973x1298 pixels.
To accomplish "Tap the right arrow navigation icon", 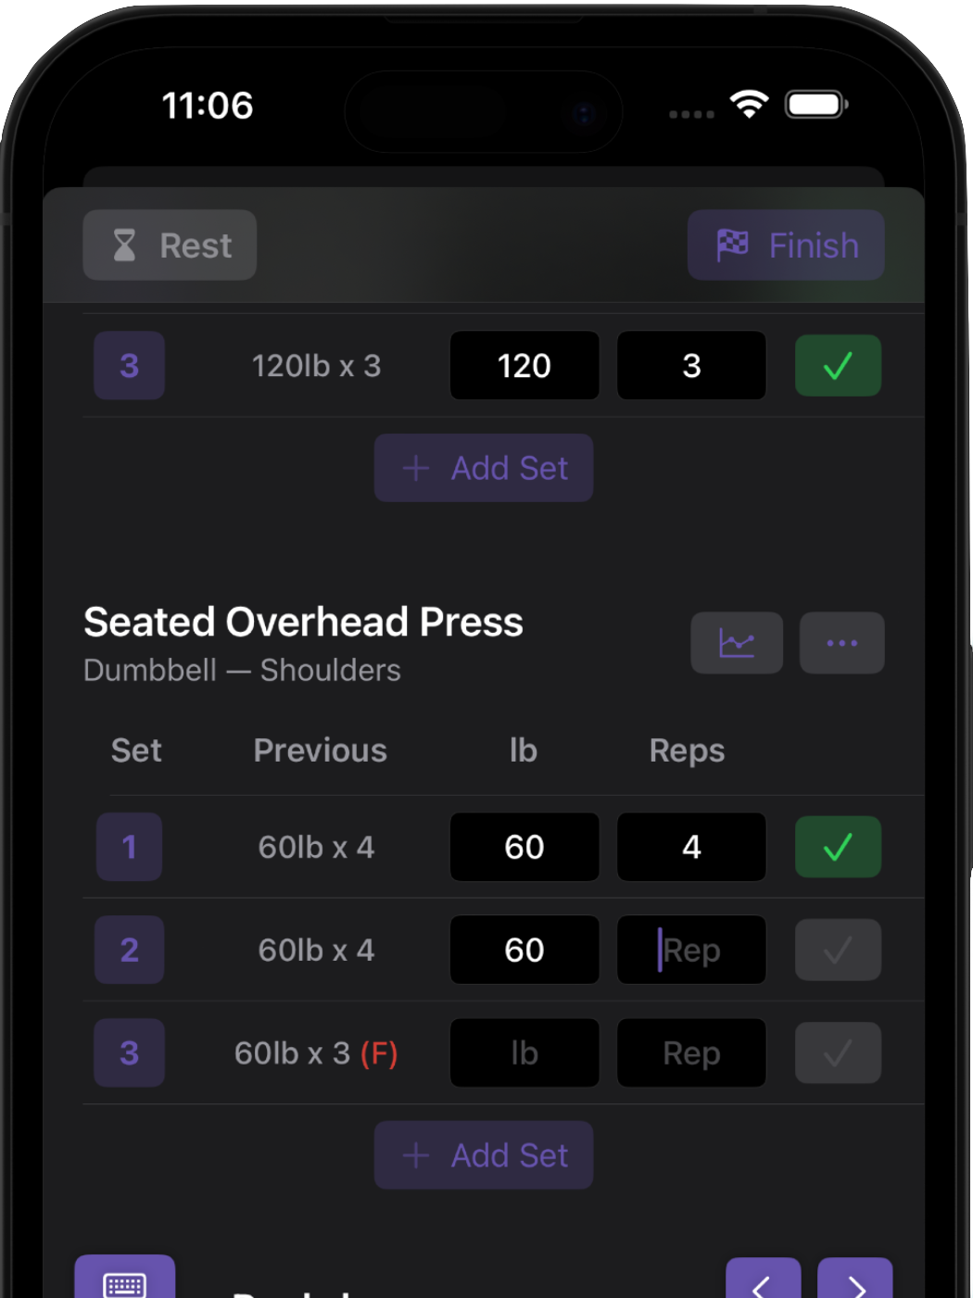I will (x=853, y=1285).
